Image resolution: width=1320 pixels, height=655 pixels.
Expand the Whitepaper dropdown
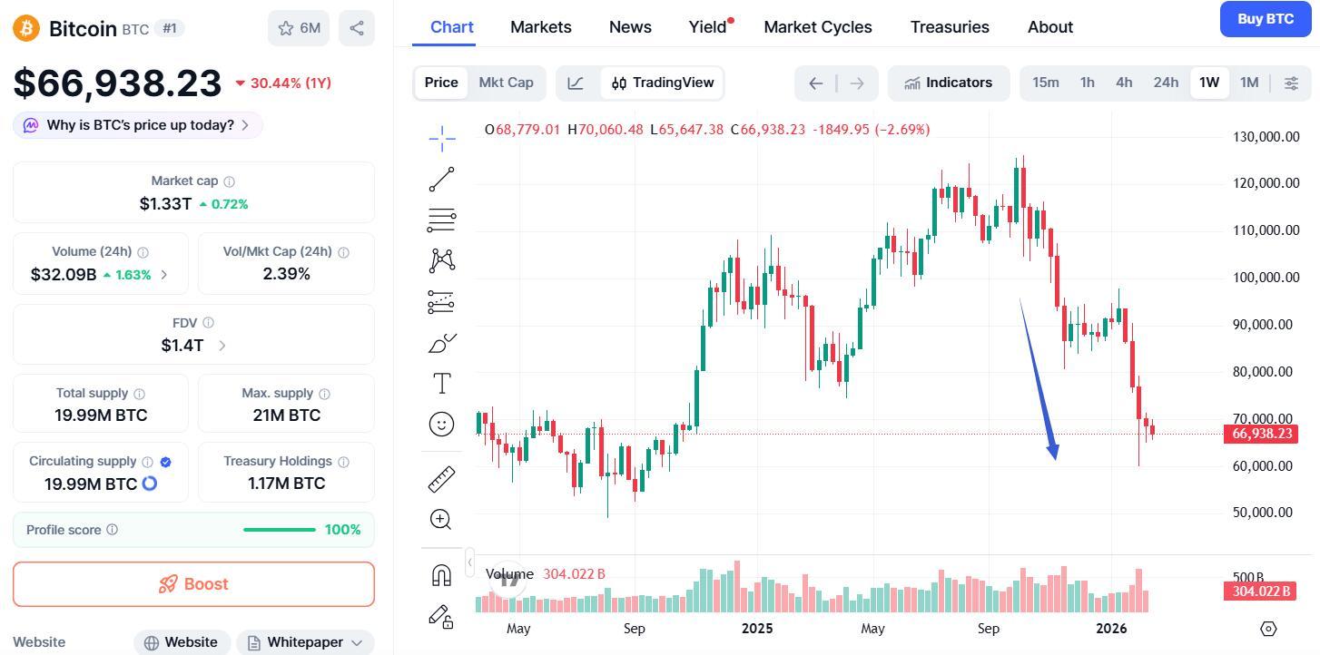coord(305,642)
